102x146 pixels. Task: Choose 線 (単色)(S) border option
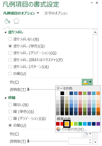(x=21, y=112)
